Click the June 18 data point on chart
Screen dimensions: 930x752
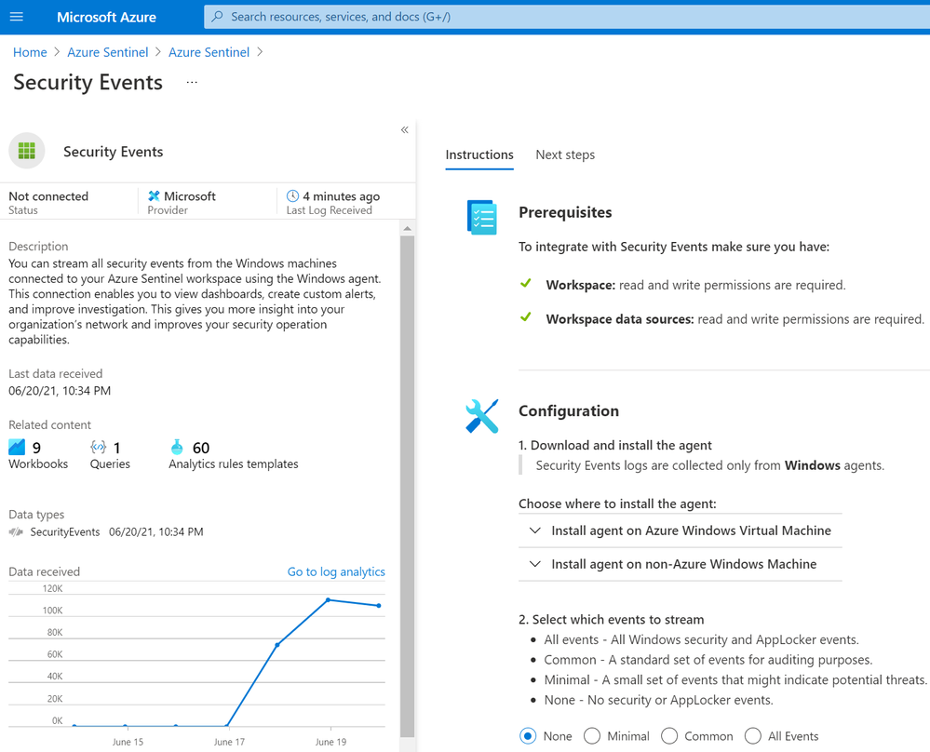coord(277,645)
